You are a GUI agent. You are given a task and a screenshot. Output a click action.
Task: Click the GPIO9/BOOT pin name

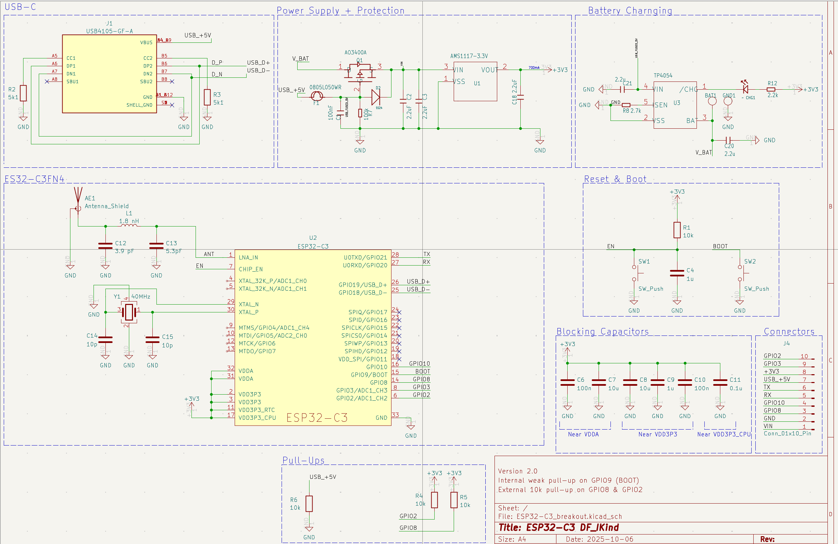point(369,375)
